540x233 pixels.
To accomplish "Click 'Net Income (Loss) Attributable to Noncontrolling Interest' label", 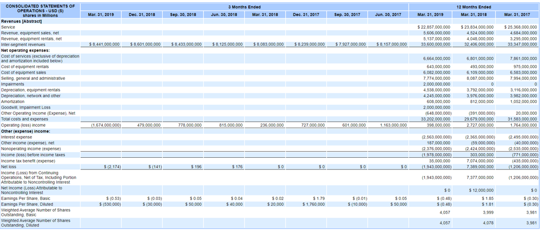I will tap(32, 190).
